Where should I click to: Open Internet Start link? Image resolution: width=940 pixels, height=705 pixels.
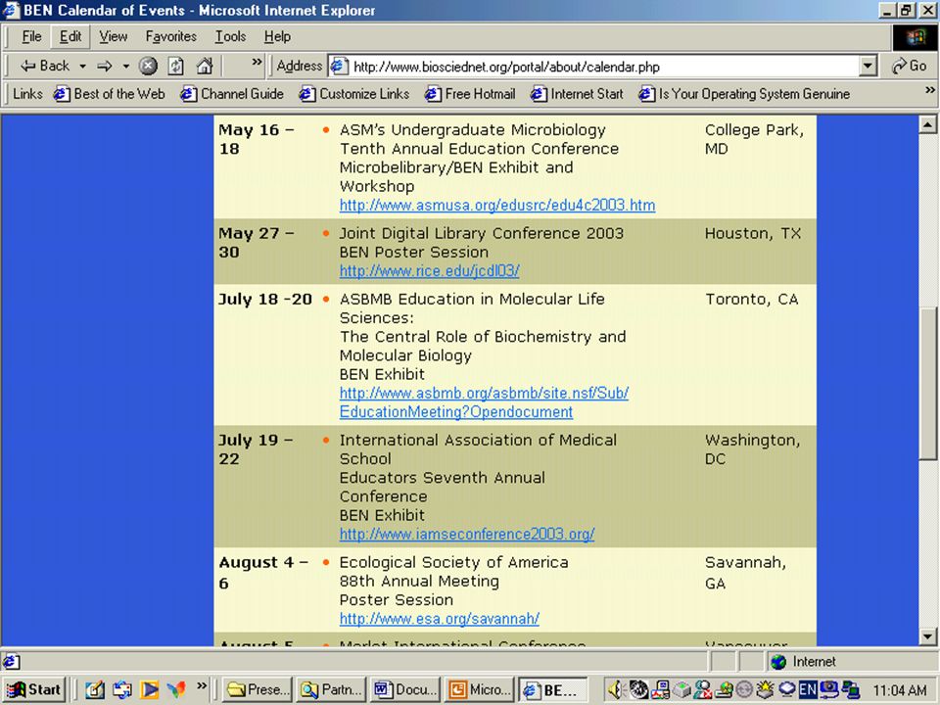pyautogui.click(x=577, y=94)
